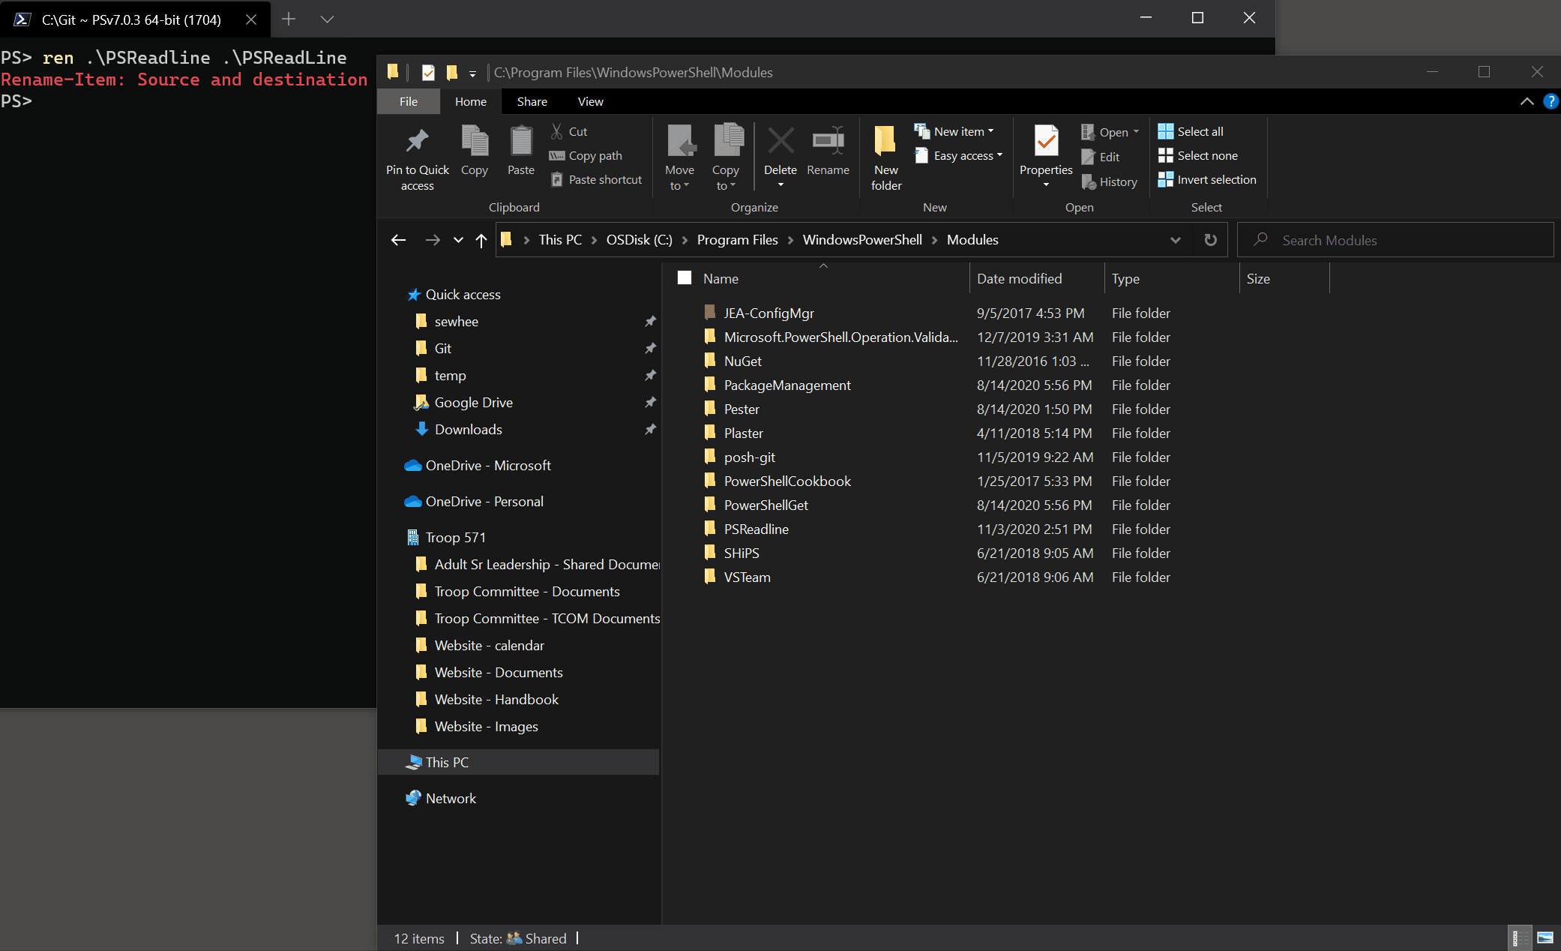The width and height of the screenshot is (1561, 951).
Task: Click Invert selection in the Select group
Action: click(1207, 179)
